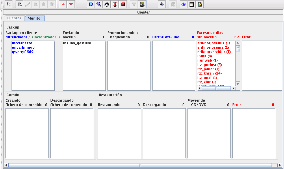This screenshot has width=284, height=169.
Task: Click the users group icon
Action: tap(142, 4)
